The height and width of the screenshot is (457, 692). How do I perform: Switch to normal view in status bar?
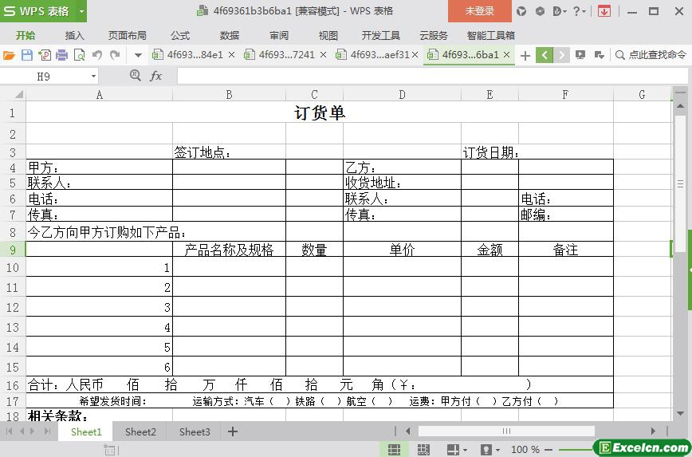coord(394,450)
